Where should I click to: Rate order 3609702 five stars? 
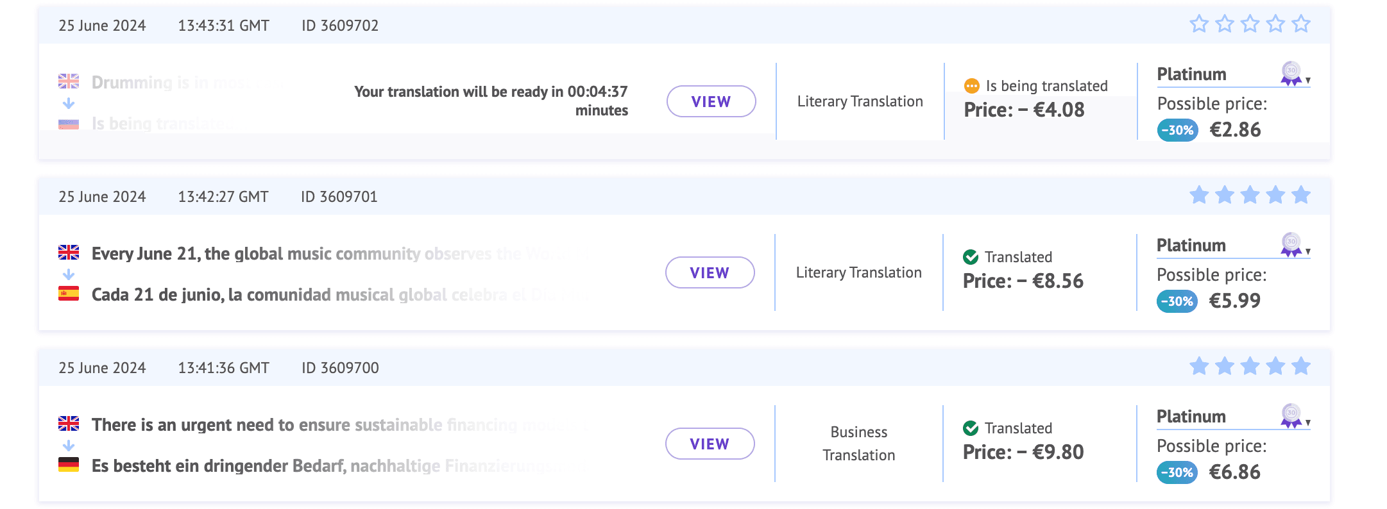[1301, 24]
